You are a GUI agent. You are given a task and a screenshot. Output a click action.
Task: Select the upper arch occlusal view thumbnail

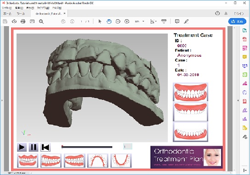click(97, 161)
